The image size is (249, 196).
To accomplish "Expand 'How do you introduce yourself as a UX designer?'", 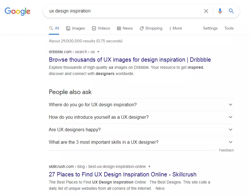I will 141,117.
